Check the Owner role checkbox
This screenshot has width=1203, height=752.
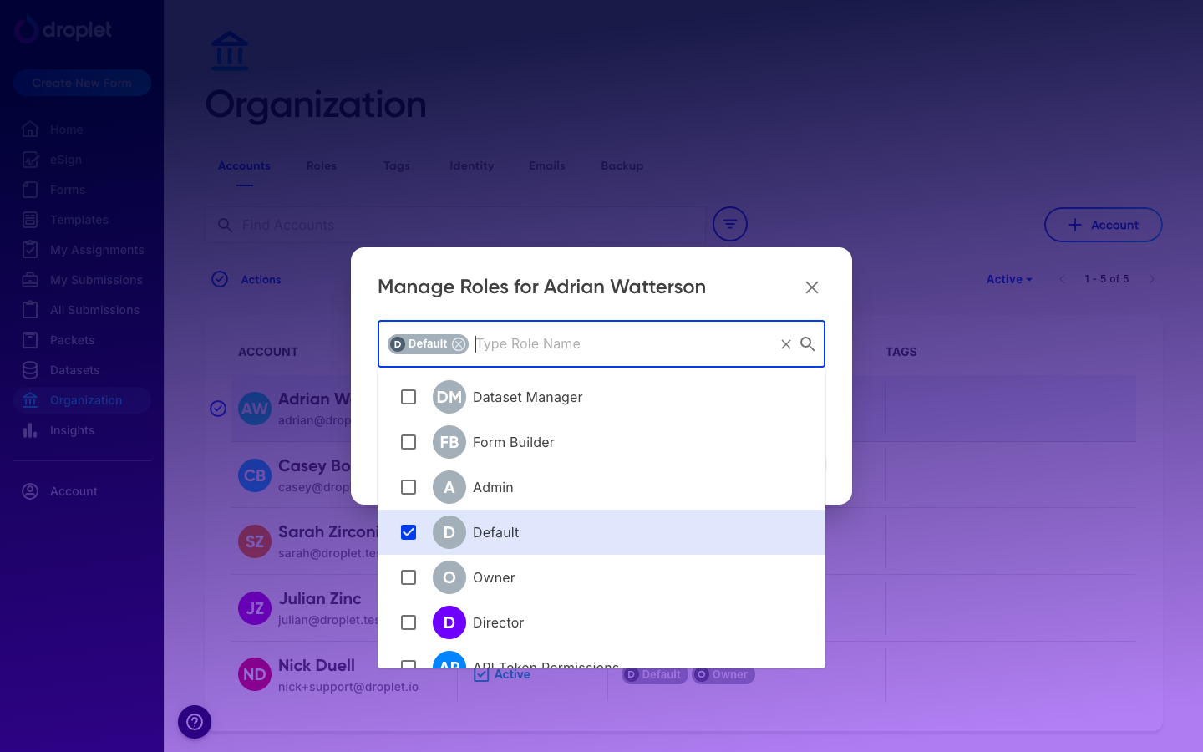coord(409,577)
